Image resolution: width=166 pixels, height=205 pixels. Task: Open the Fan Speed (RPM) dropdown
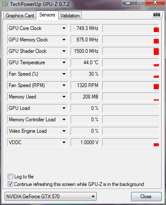click(x=64, y=85)
